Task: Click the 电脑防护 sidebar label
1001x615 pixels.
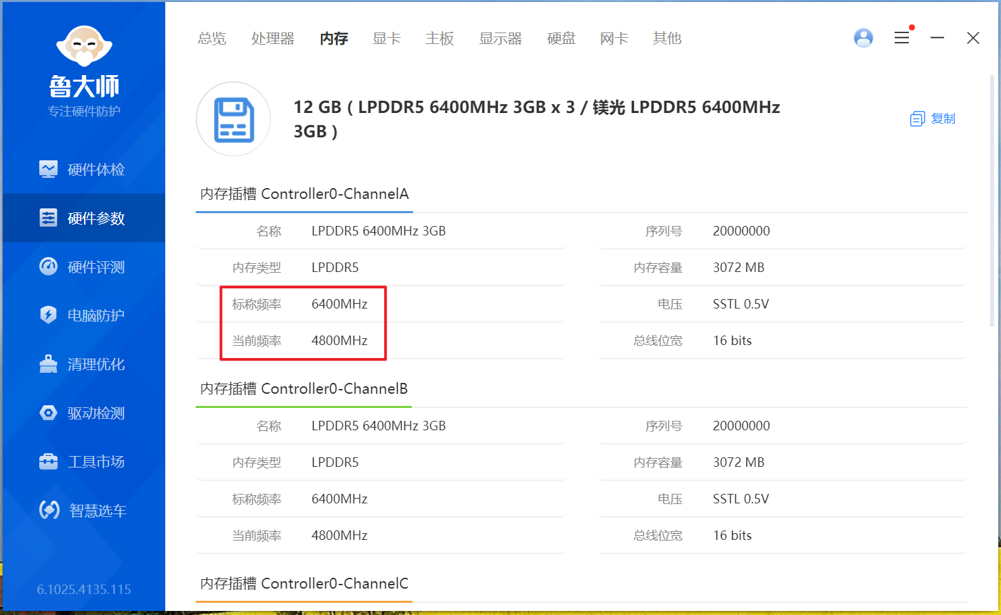Action: pyautogui.click(x=96, y=315)
